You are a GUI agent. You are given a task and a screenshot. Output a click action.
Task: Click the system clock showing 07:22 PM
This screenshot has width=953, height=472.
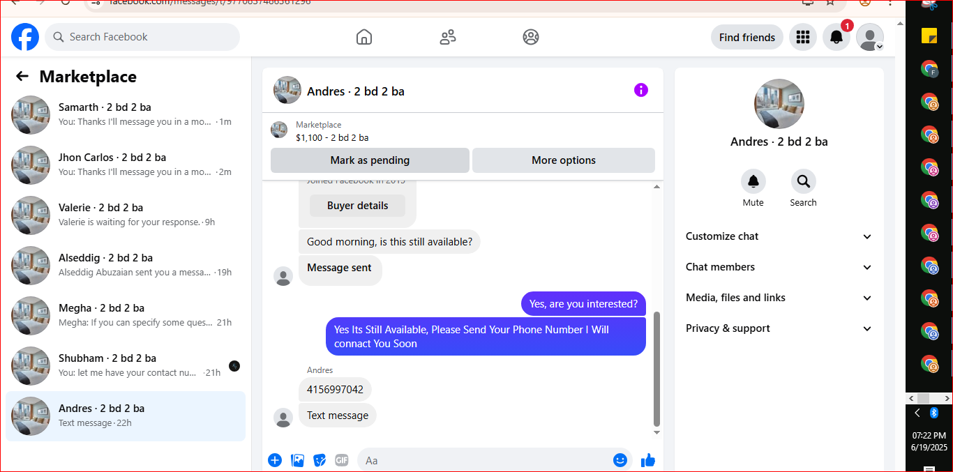[929, 435]
